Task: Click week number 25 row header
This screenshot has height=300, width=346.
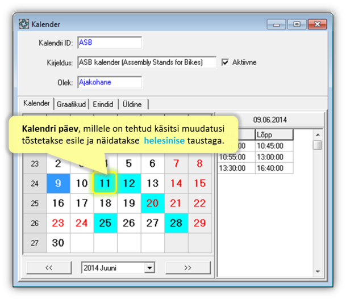Action: click(x=35, y=203)
